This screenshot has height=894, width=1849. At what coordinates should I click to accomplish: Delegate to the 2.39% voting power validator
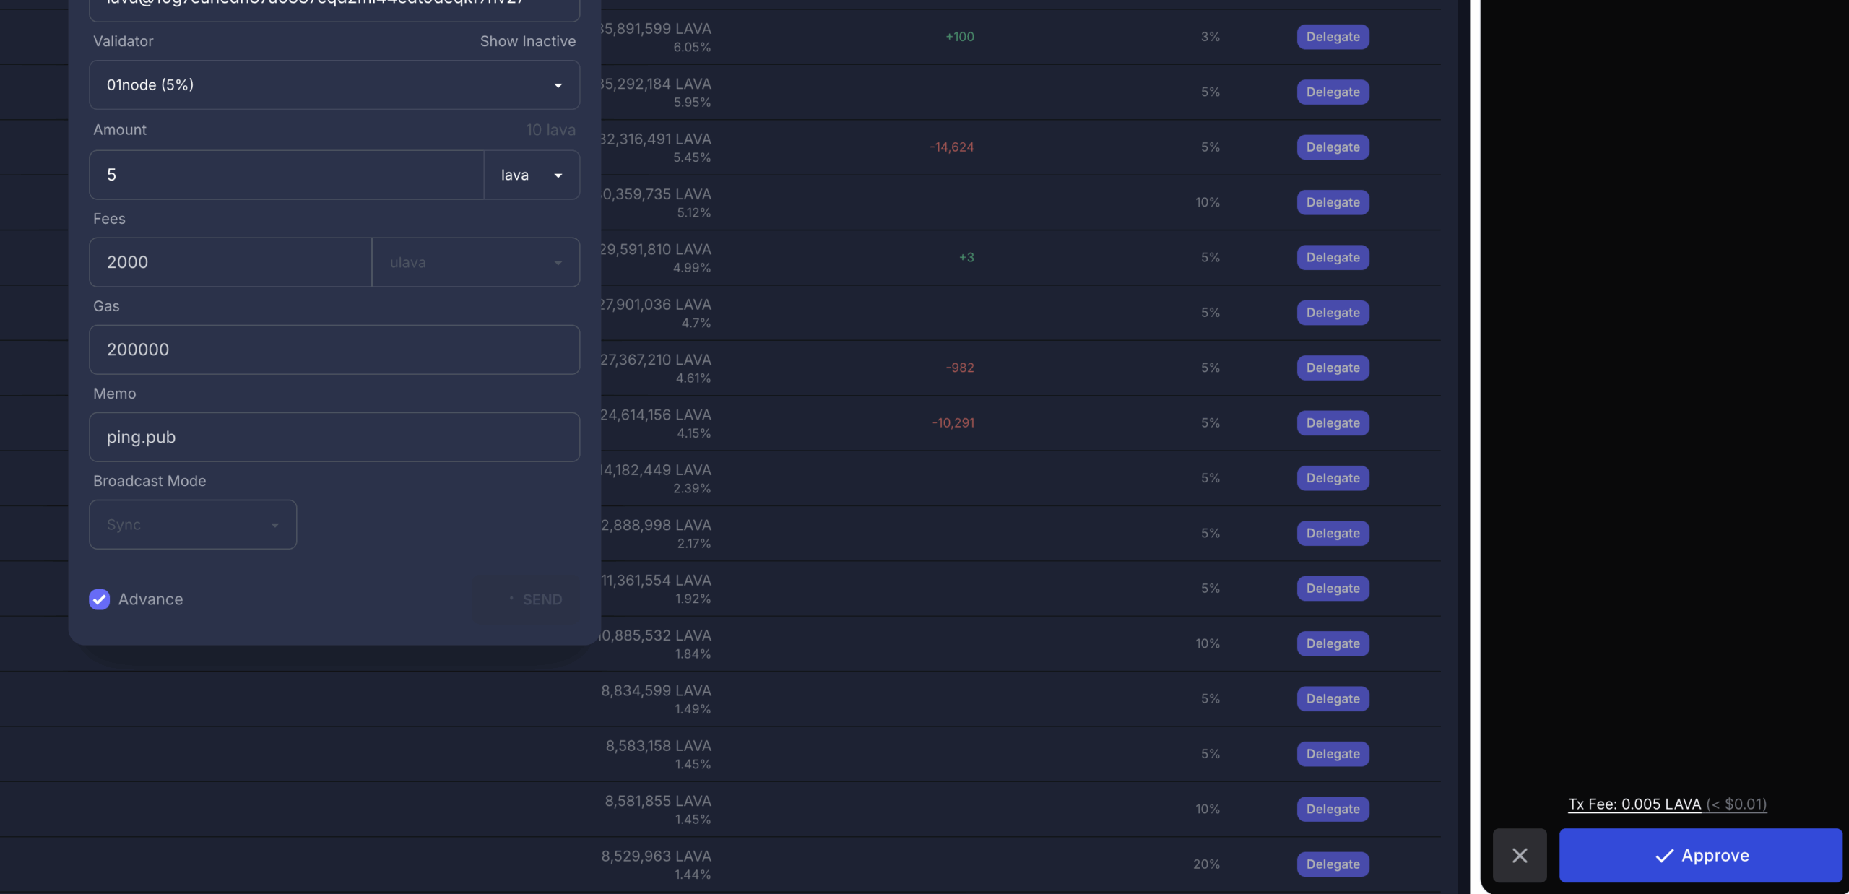tap(1333, 478)
